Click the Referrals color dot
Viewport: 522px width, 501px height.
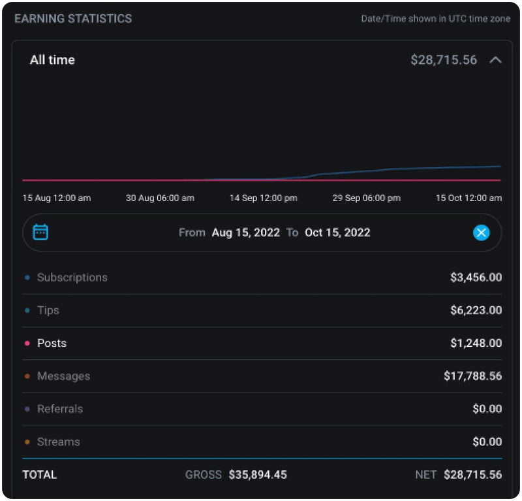[x=27, y=410]
